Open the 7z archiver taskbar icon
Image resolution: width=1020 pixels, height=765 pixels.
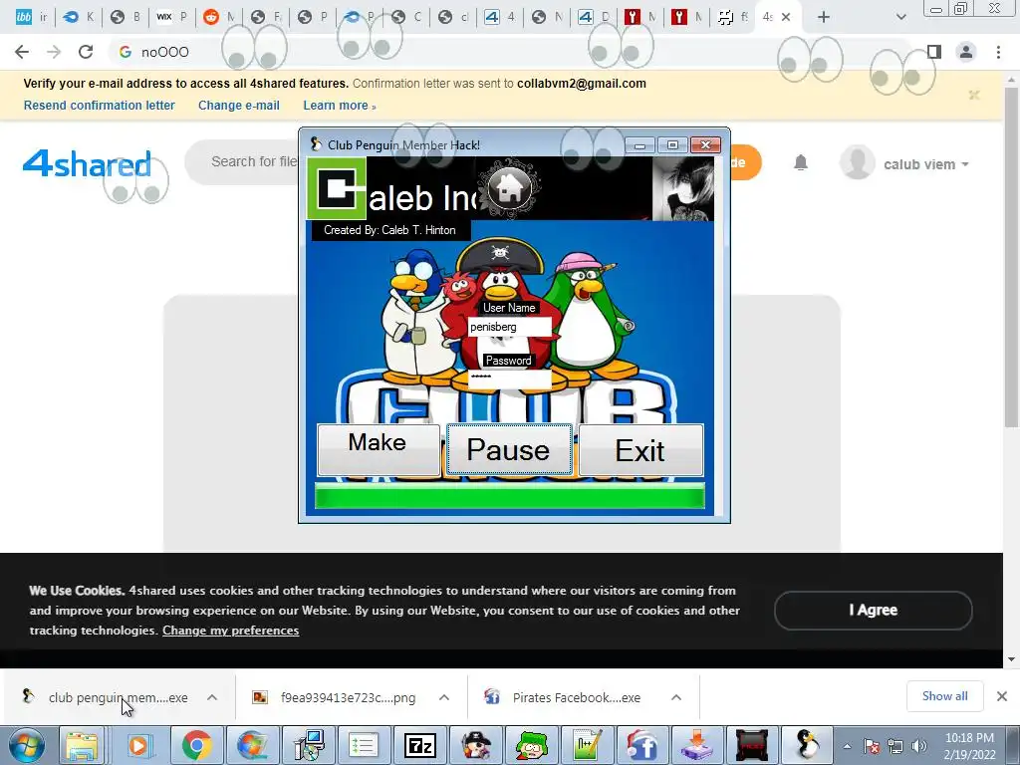pos(420,745)
